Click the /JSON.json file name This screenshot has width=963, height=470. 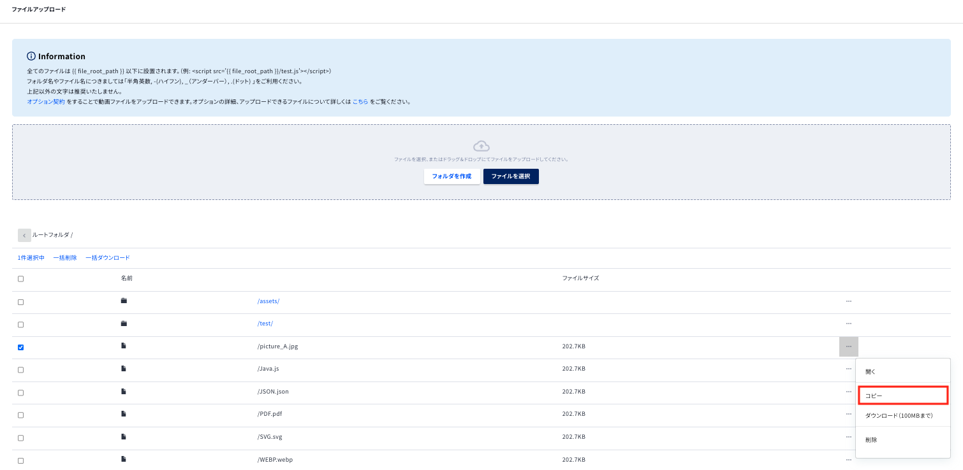pyautogui.click(x=273, y=392)
